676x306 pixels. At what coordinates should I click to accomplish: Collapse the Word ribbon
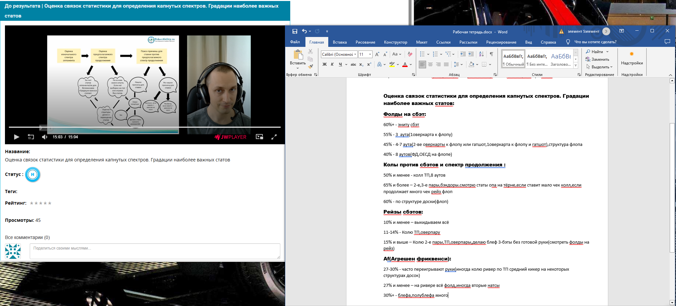click(670, 75)
